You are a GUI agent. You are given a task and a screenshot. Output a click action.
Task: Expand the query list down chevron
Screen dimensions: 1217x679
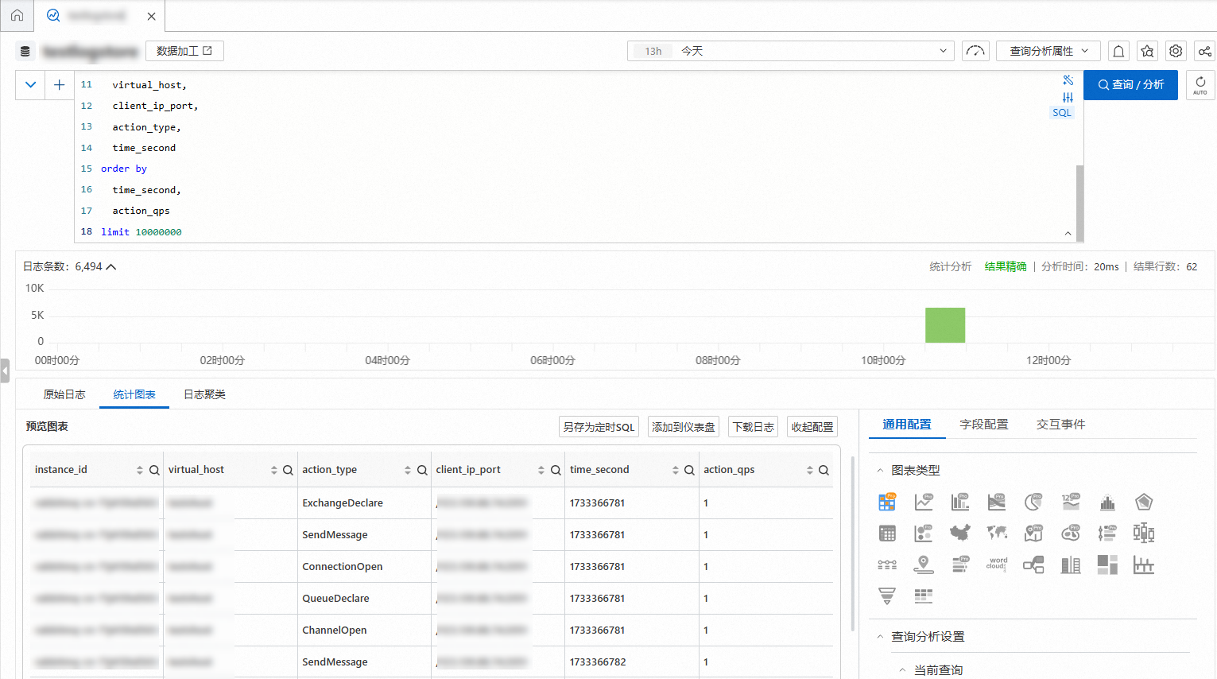point(30,84)
